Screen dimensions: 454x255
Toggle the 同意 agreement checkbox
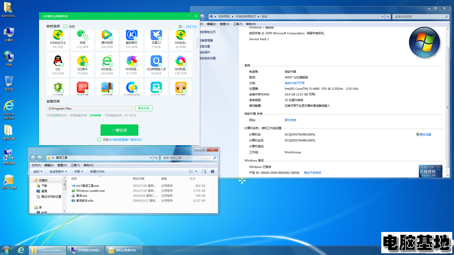coord(99,140)
